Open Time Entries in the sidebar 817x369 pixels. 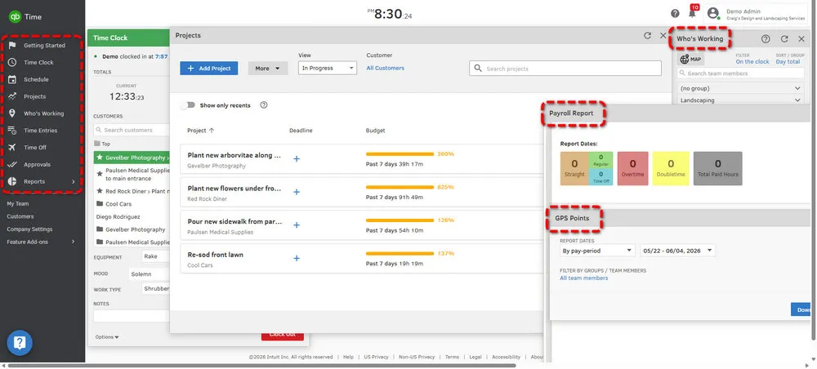(x=40, y=131)
